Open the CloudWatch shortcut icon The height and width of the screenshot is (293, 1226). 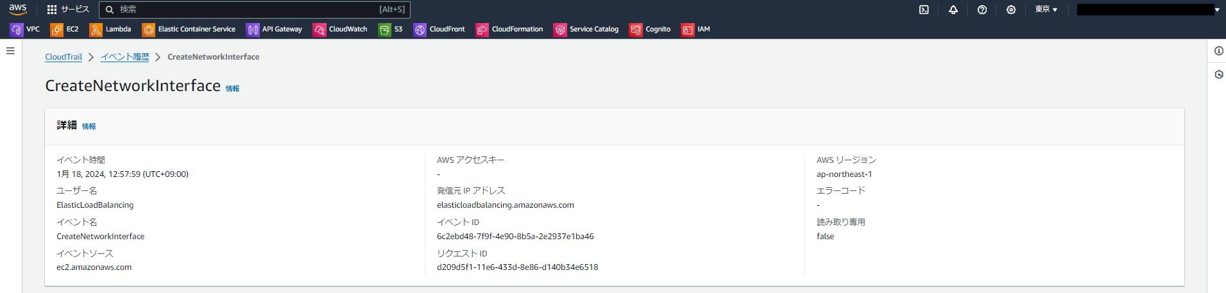tap(319, 29)
